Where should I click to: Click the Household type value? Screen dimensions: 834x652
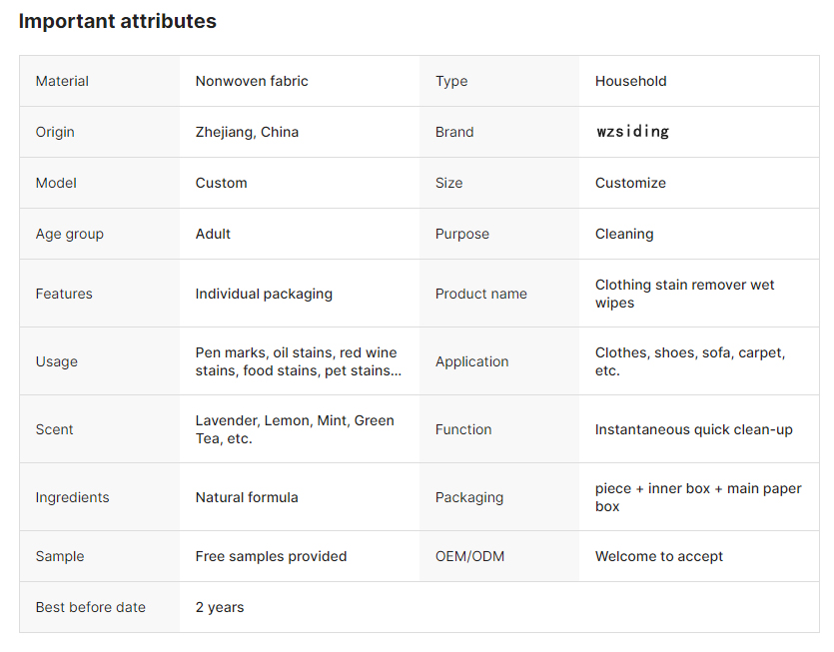tap(630, 81)
